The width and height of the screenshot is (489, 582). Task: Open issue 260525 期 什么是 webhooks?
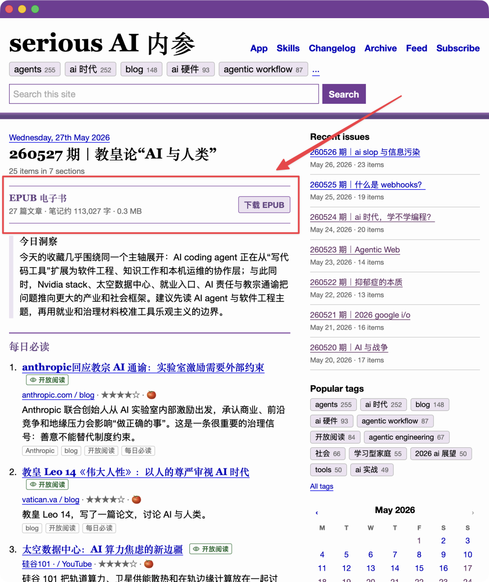(367, 185)
